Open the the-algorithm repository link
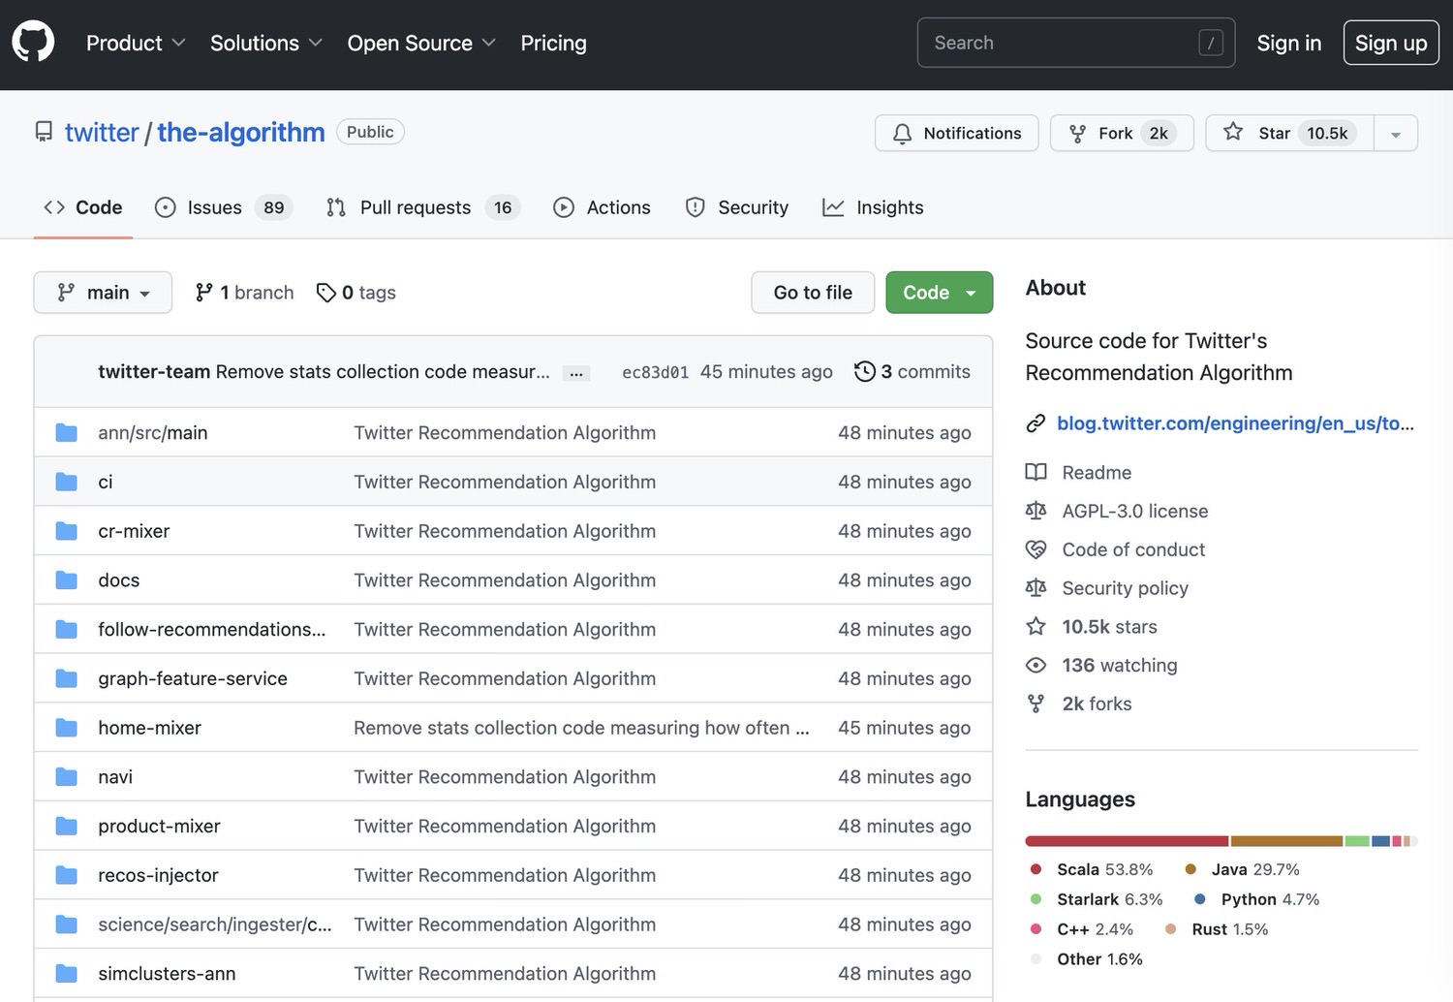Screen dimensions: 1453x1002 241,132
